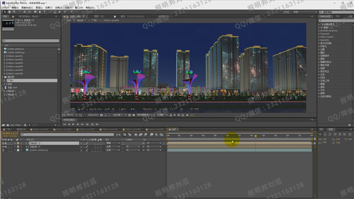Select the Brush tool
This screenshot has width=354, height=199.
tap(51, 12)
